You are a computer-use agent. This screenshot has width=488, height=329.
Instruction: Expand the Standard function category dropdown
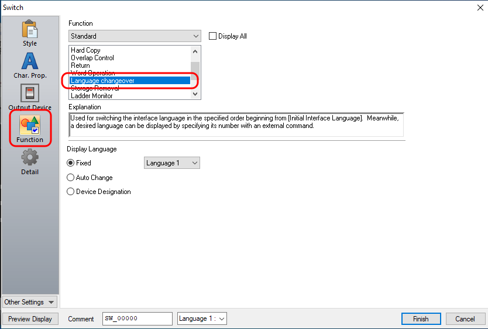click(x=135, y=36)
